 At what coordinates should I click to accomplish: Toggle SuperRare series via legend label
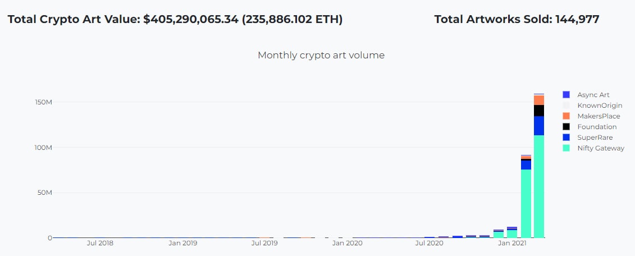(x=595, y=138)
